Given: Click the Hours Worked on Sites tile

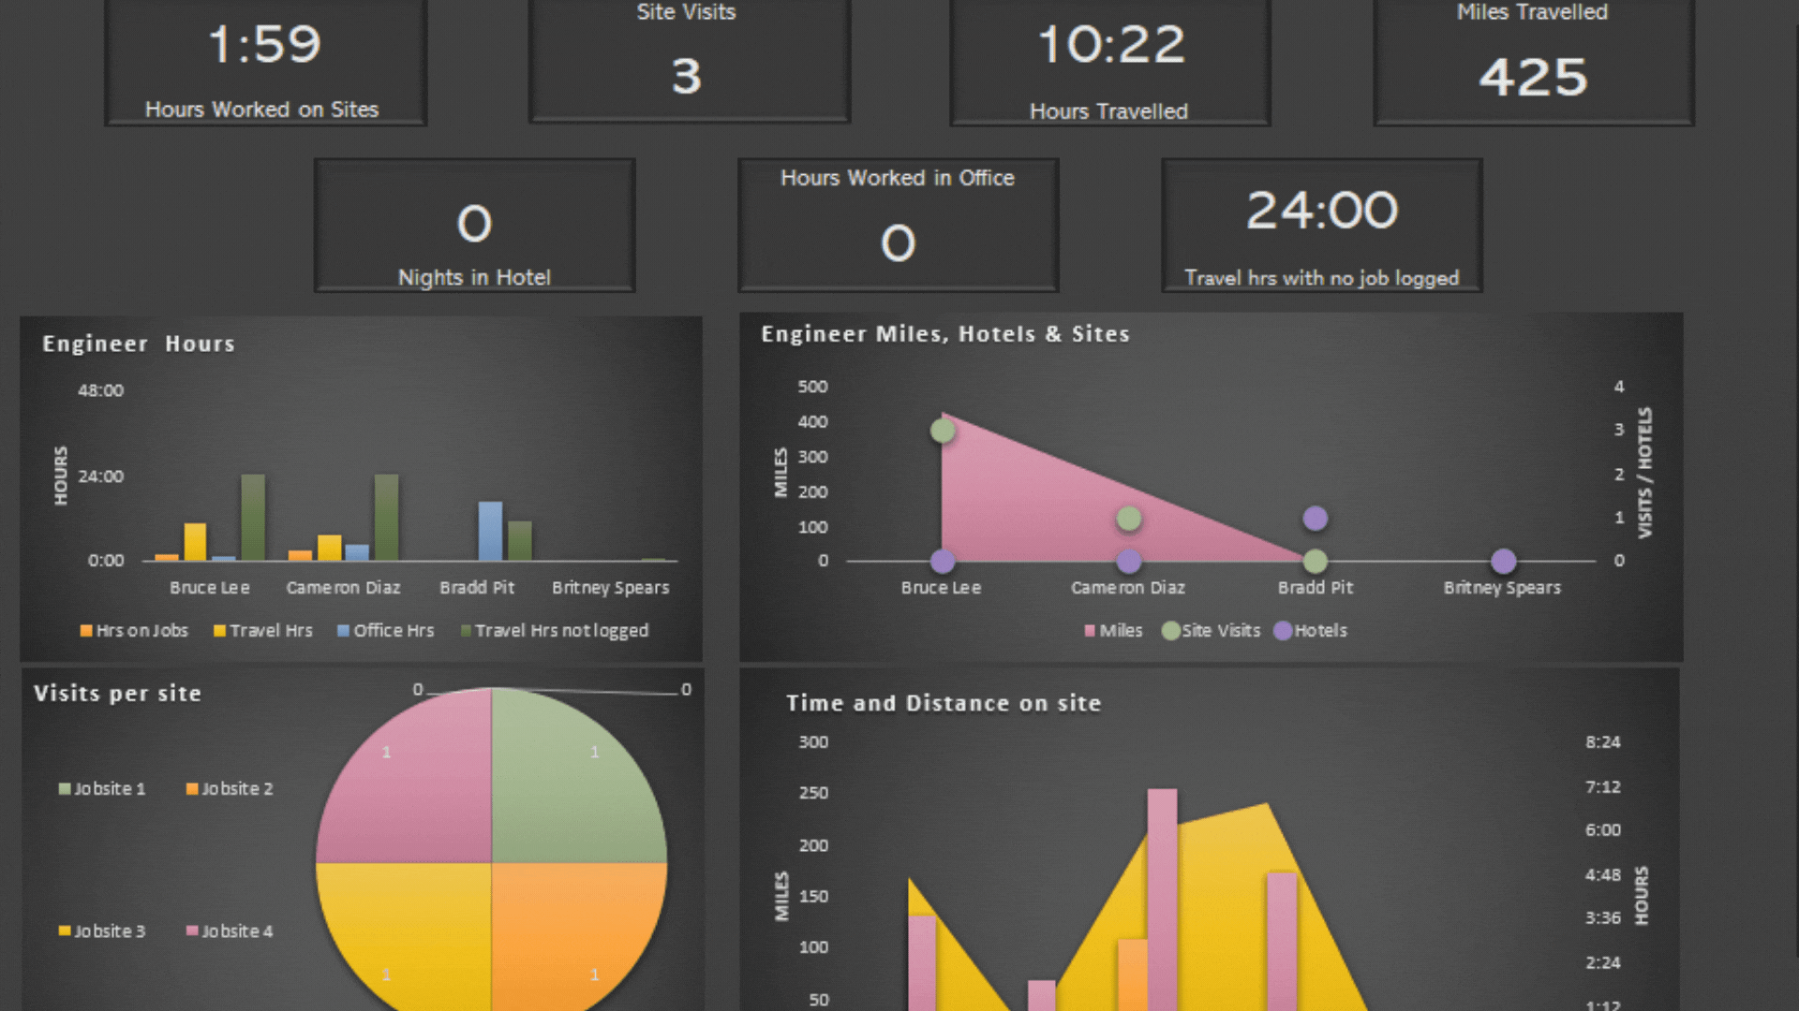Looking at the screenshot, I should coord(266,62).
